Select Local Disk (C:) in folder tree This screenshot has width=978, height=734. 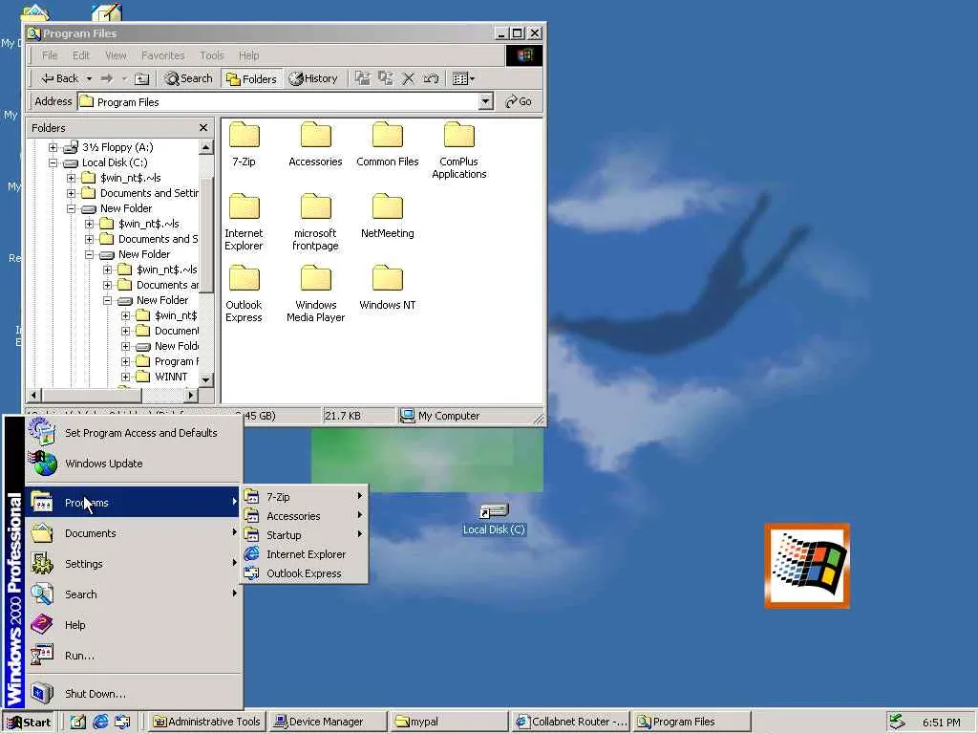tap(115, 162)
